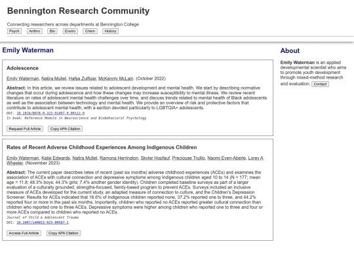The height and width of the screenshot is (265, 354).
Task: Click the Bennington Research Community title
Action: 79,11
